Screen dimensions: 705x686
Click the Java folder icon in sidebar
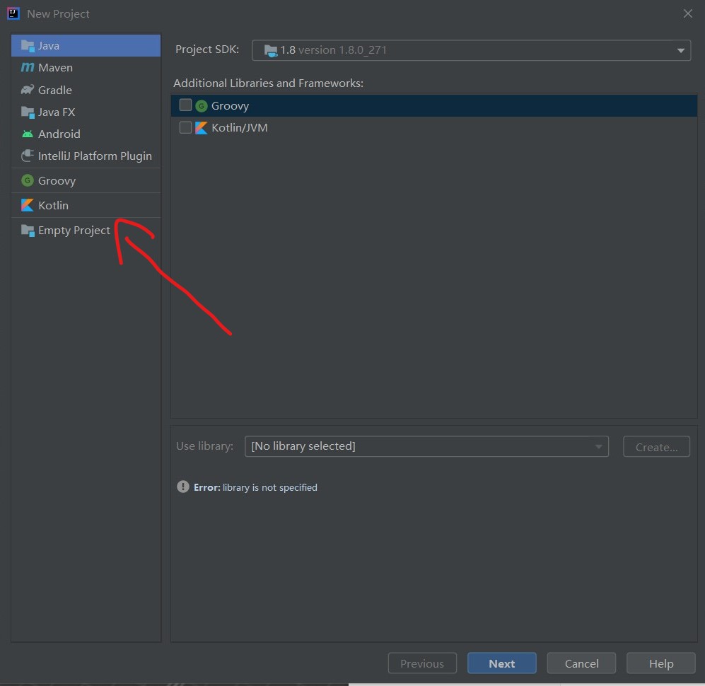[28, 46]
